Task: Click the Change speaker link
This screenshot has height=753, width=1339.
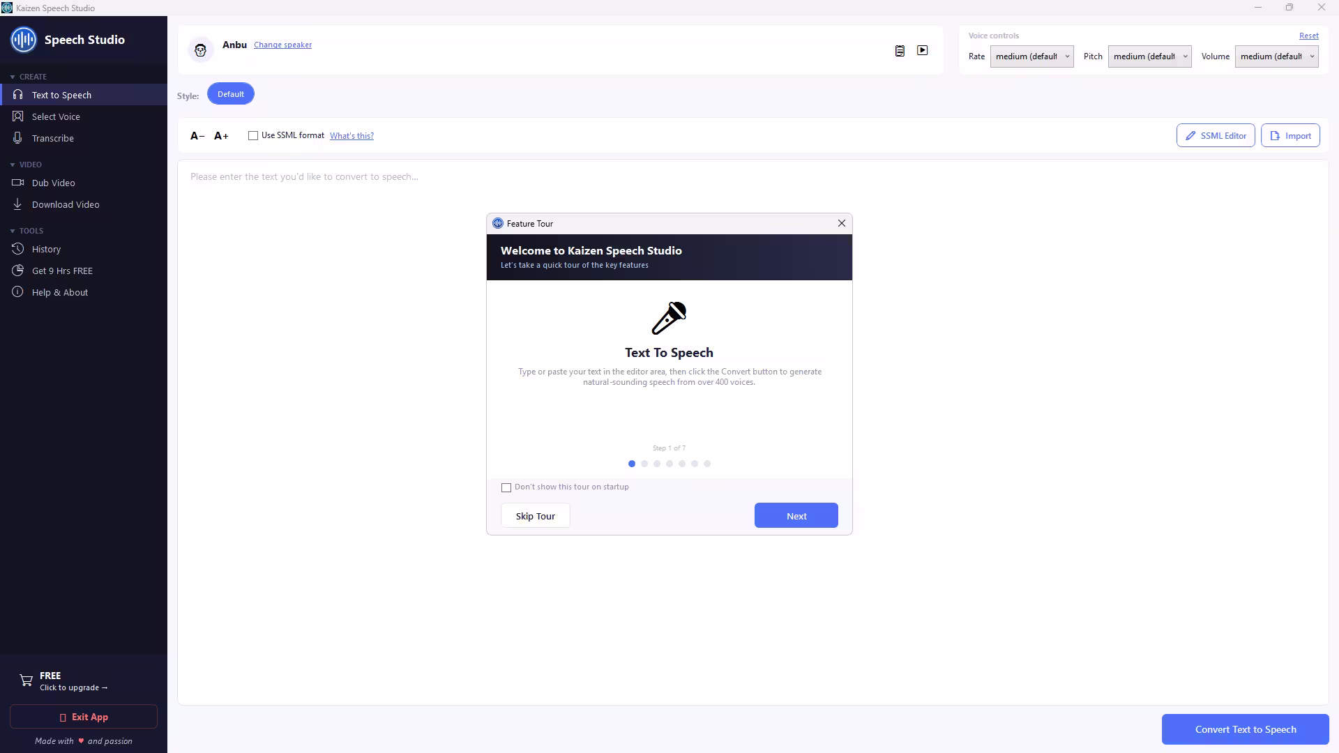Action: (282, 45)
